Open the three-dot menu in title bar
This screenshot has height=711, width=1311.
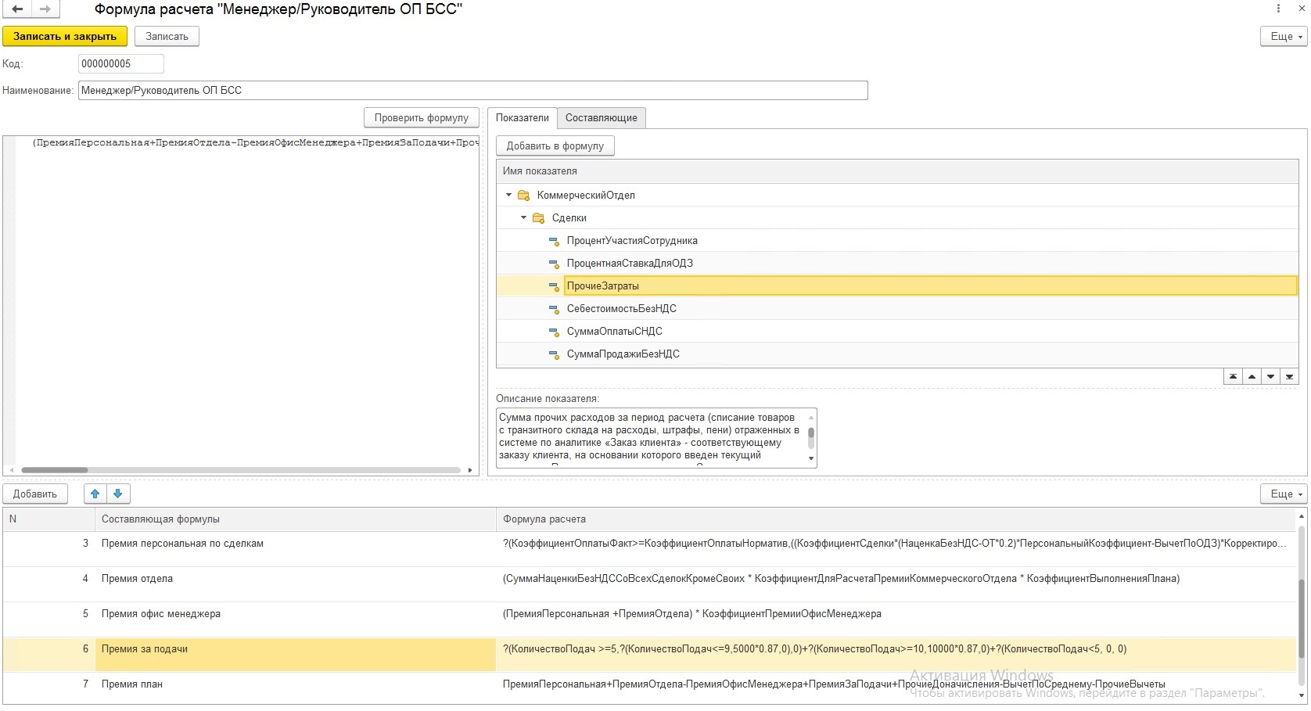[x=1278, y=9]
